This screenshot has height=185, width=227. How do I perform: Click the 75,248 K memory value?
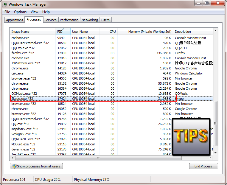(164, 149)
